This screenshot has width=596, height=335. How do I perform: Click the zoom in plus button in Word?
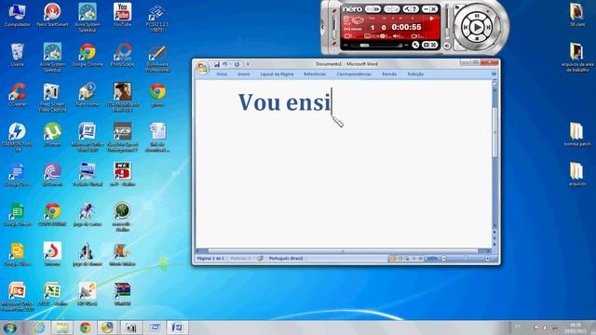tap(487, 259)
